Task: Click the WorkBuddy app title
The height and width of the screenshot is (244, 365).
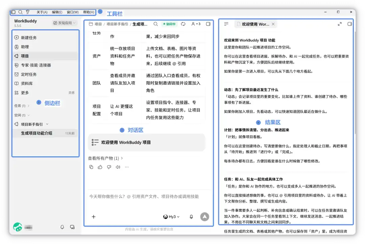Action: (x=26, y=21)
